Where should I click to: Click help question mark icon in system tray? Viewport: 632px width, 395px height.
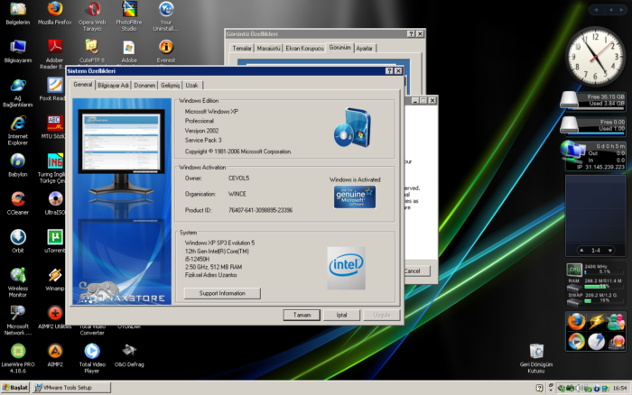(x=540, y=388)
